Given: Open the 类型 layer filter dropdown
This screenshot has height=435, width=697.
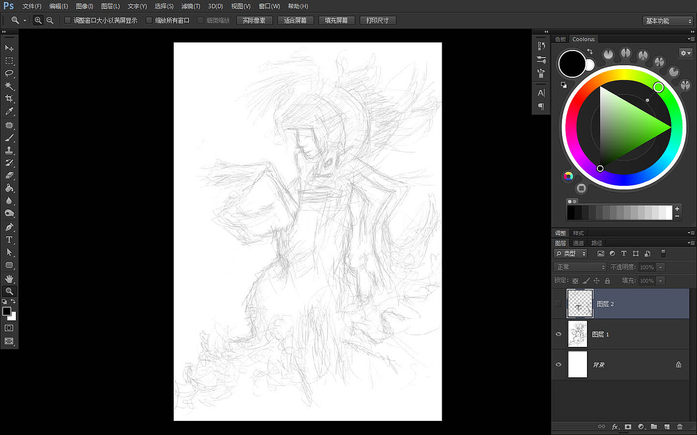Looking at the screenshot, I should point(571,253).
